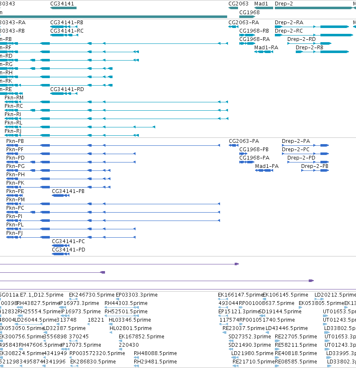The height and width of the screenshot is (368, 356).
Task: Open protein Pkn-PD
Action: pos(15,158)
